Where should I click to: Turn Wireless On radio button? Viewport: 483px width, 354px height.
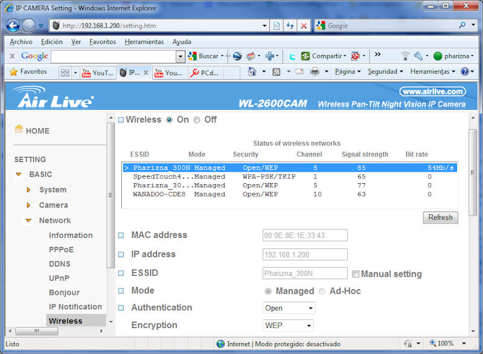click(x=169, y=120)
